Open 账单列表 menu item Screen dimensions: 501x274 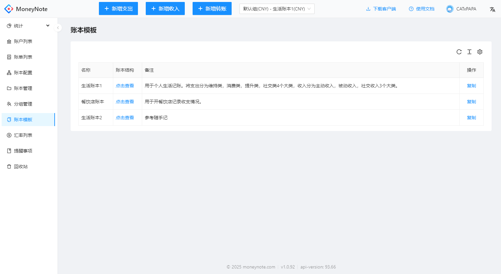coord(28,57)
